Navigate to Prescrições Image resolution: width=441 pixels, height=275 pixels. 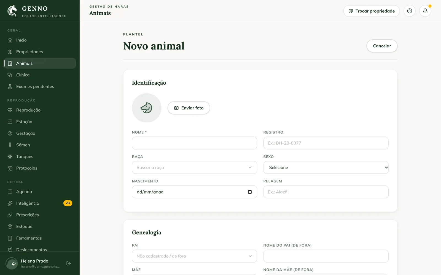[x=40, y=215]
